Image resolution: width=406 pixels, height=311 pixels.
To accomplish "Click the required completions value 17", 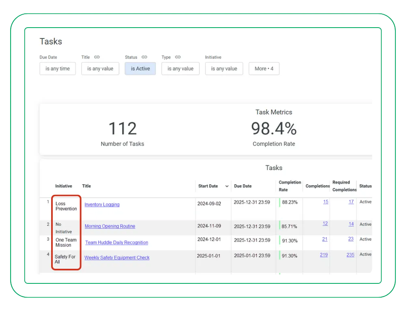I will [351, 202].
